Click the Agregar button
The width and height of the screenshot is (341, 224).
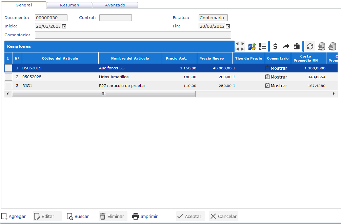[14, 216]
